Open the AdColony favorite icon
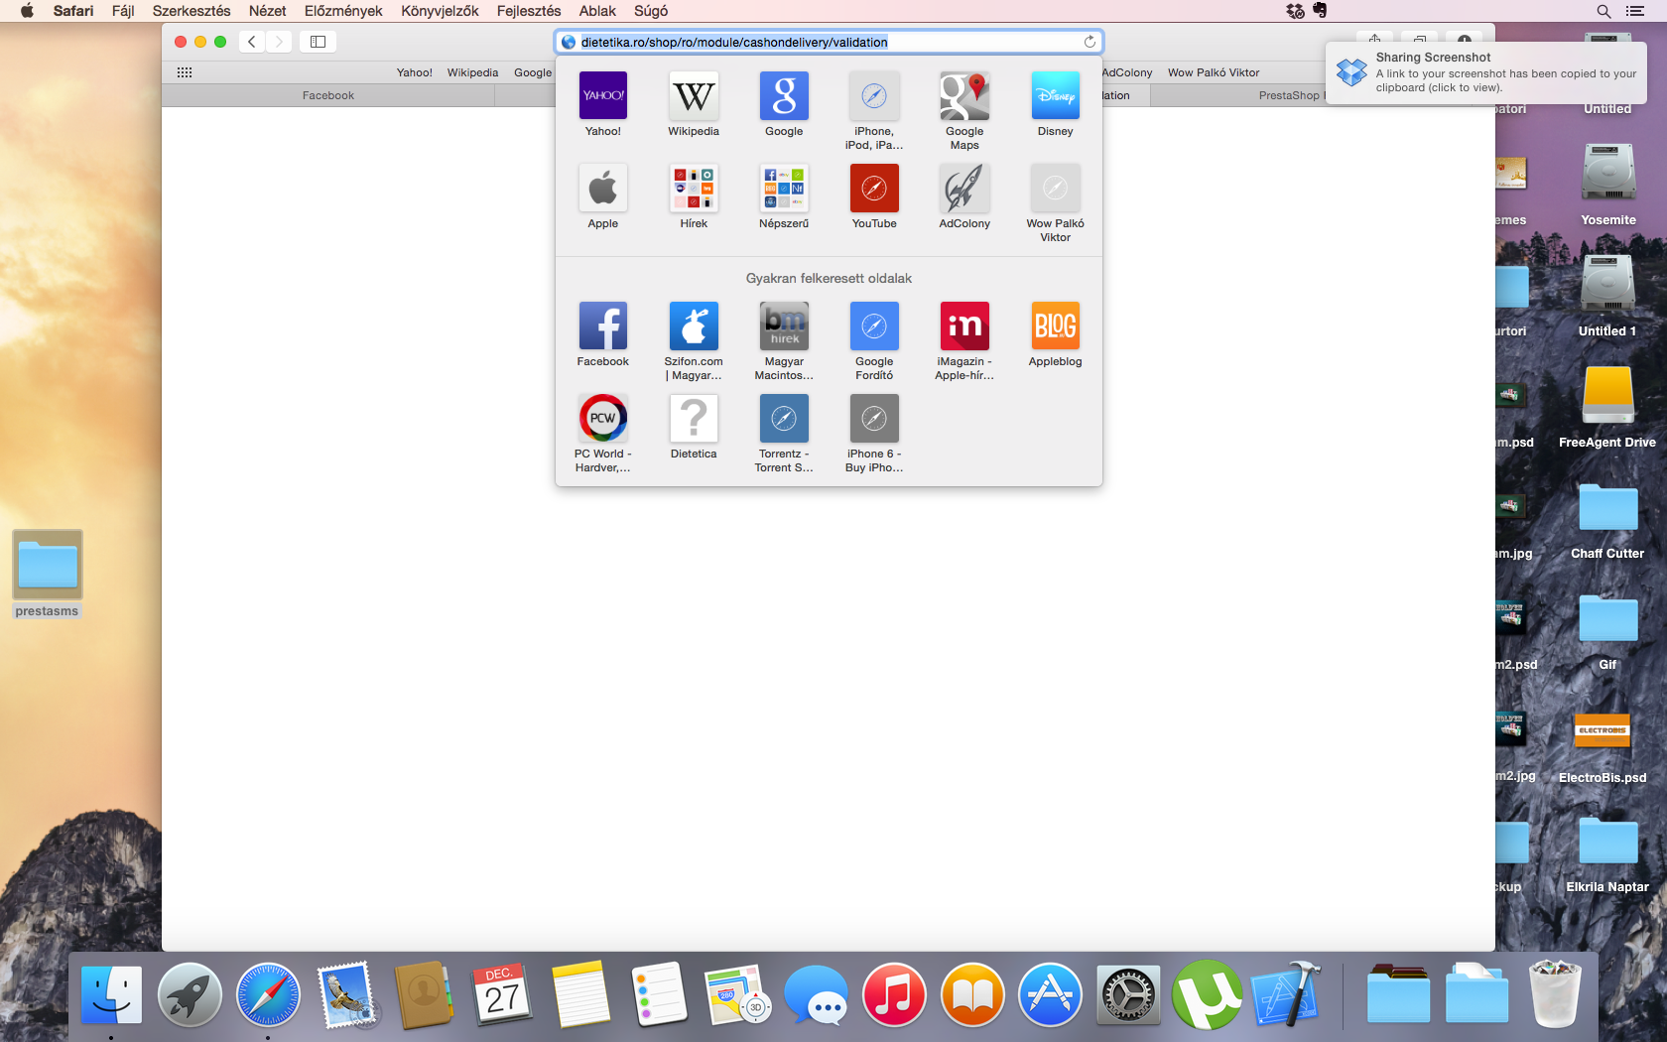This screenshot has width=1667, height=1042. click(x=964, y=188)
